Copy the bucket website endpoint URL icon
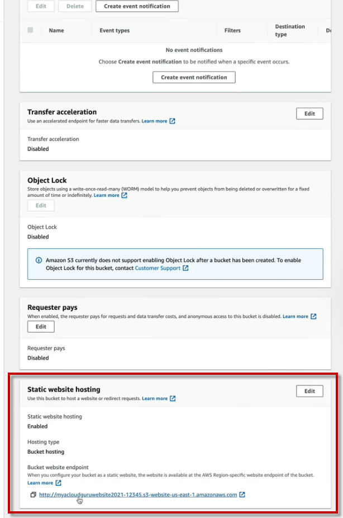The width and height of the screenshot is (343, 518). (34, 495)
